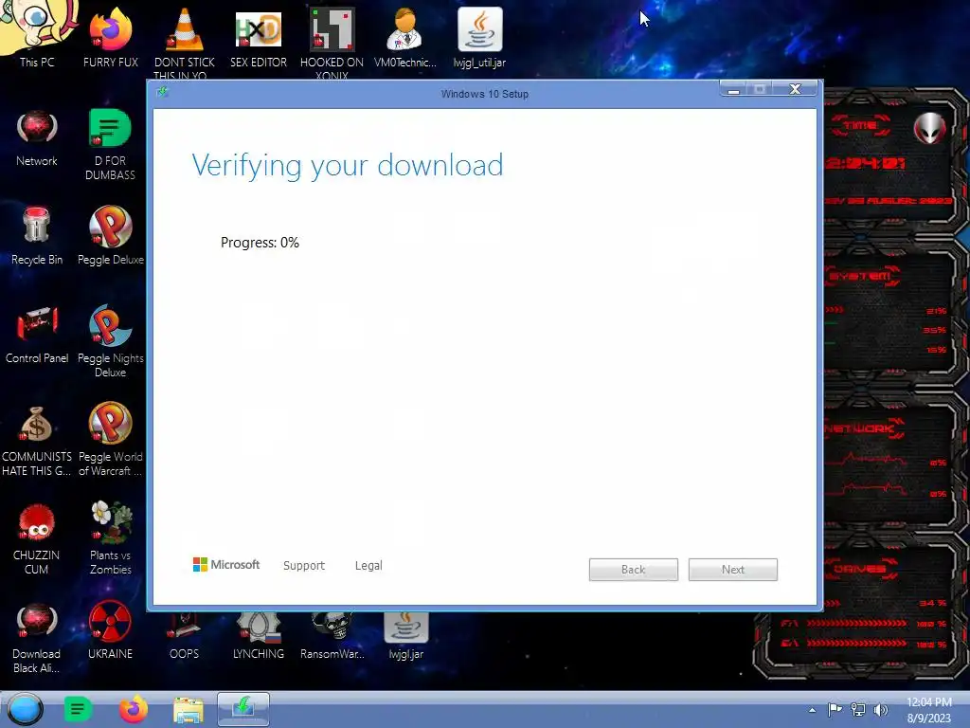Select the VLC cone desktop shortcut

tap(185, 41)
